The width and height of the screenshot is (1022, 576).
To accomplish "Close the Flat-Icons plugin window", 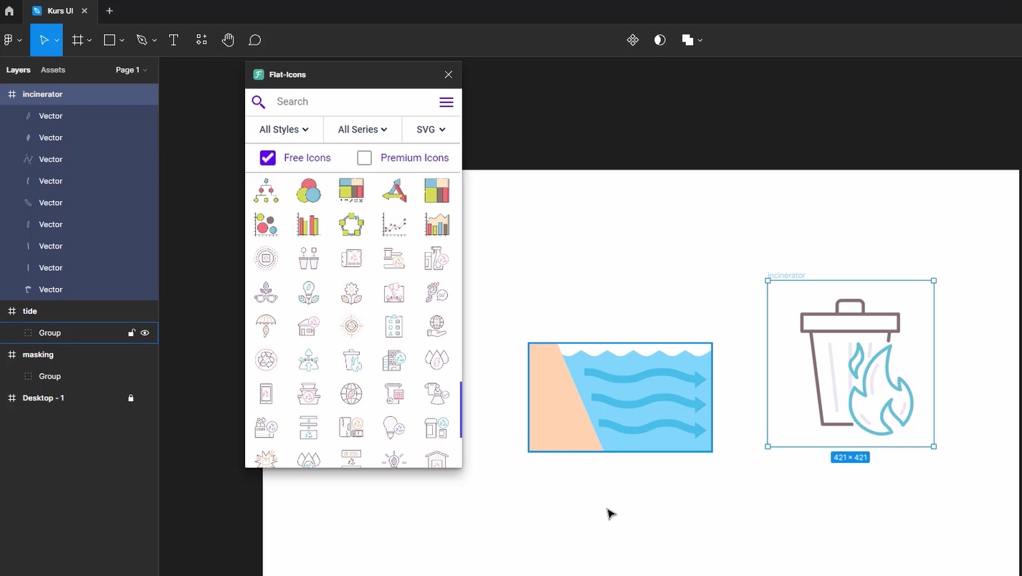I will pos(449,75).
